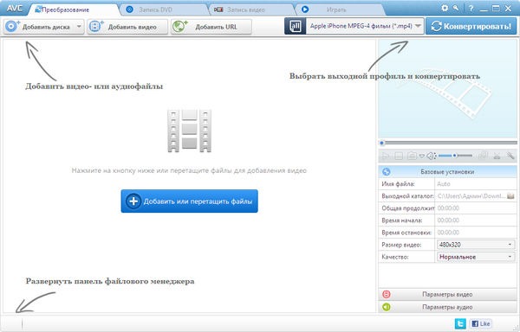This screenshot has height=332, width=520.
Task: Click the Facebook Like button
Action: [480, 323]
